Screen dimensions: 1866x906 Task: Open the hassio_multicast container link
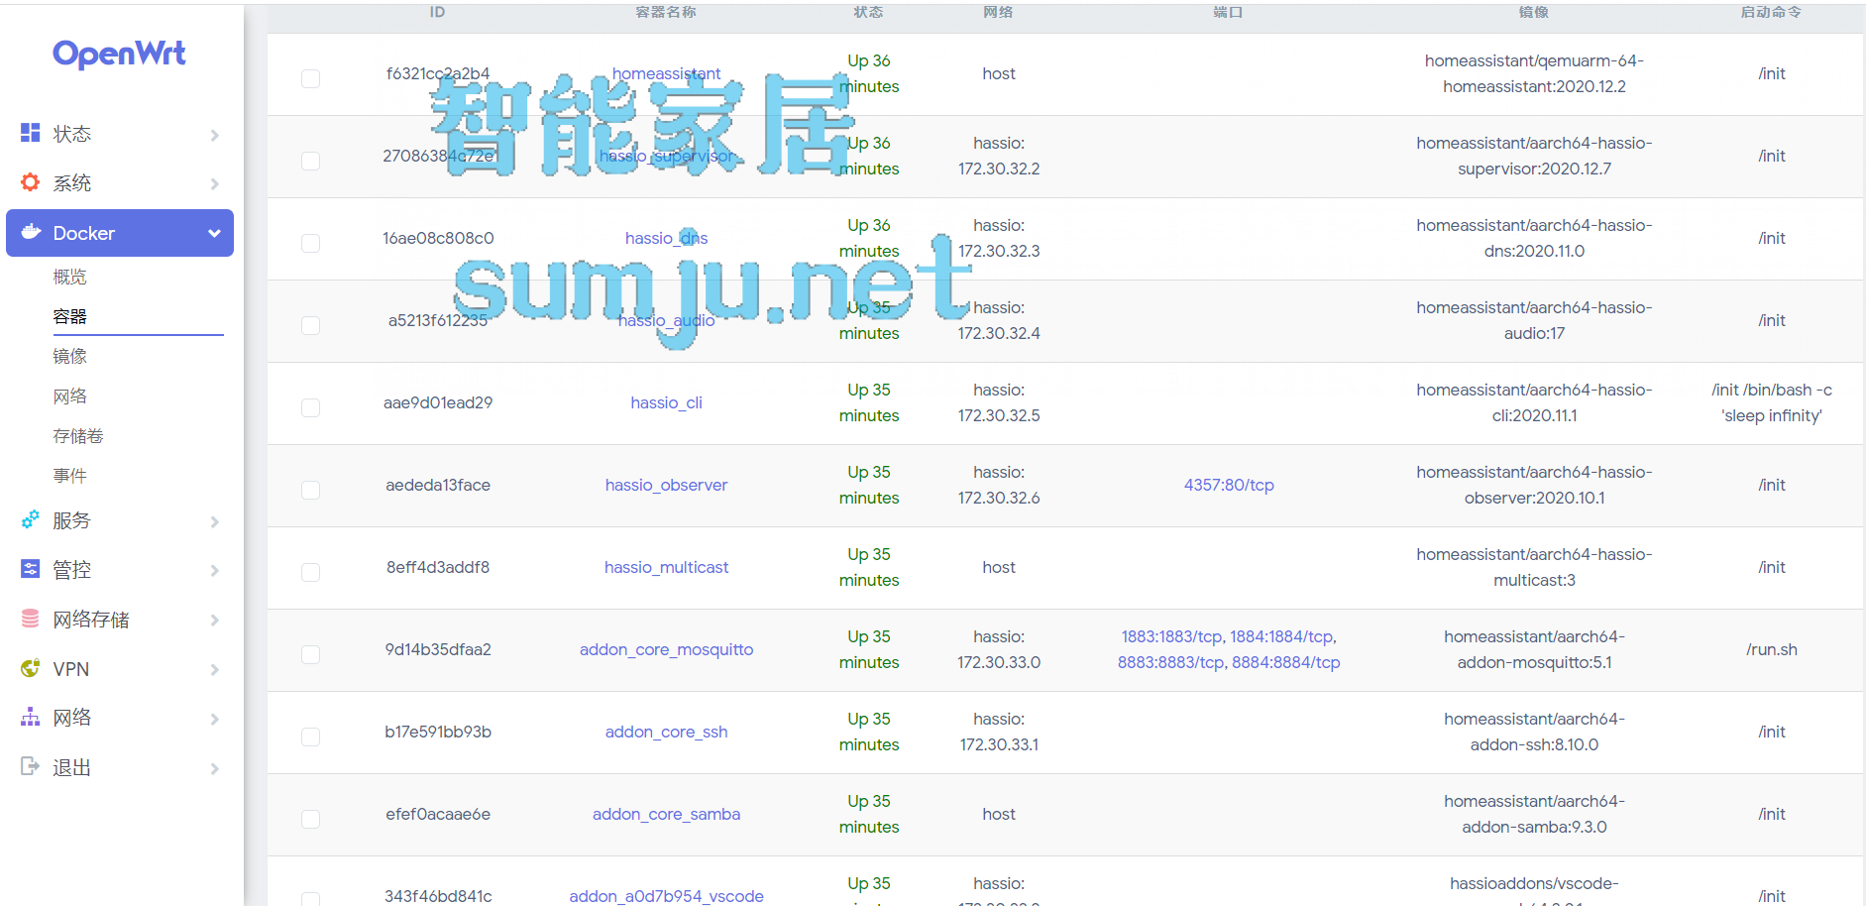[x=666, y=567]
